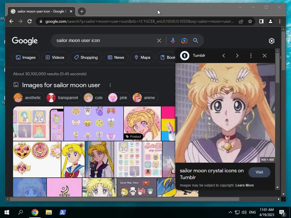The width and height of the screenshot is (291, 218).
Task: Filter images by transparent
Action: pos(64,98)
